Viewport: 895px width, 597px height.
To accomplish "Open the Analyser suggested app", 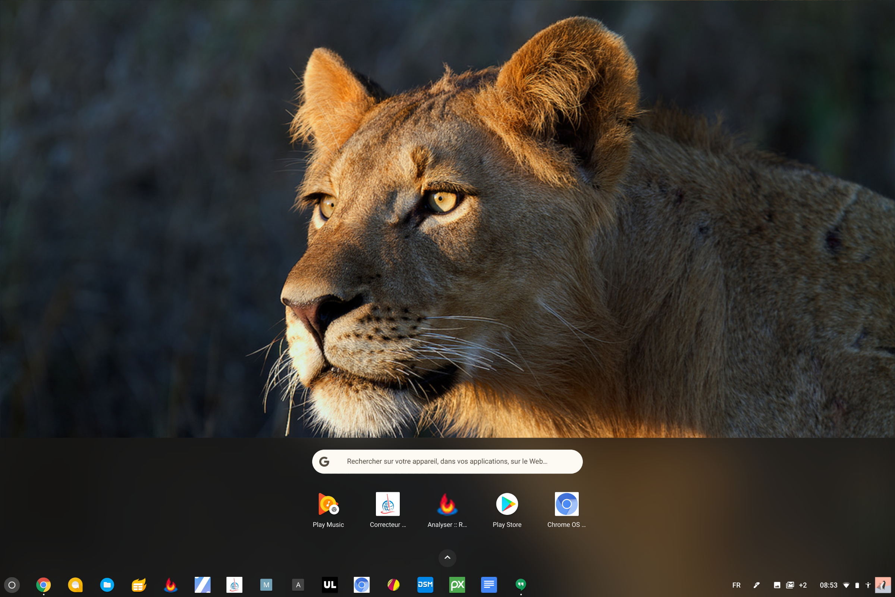I will pos(447,510).
